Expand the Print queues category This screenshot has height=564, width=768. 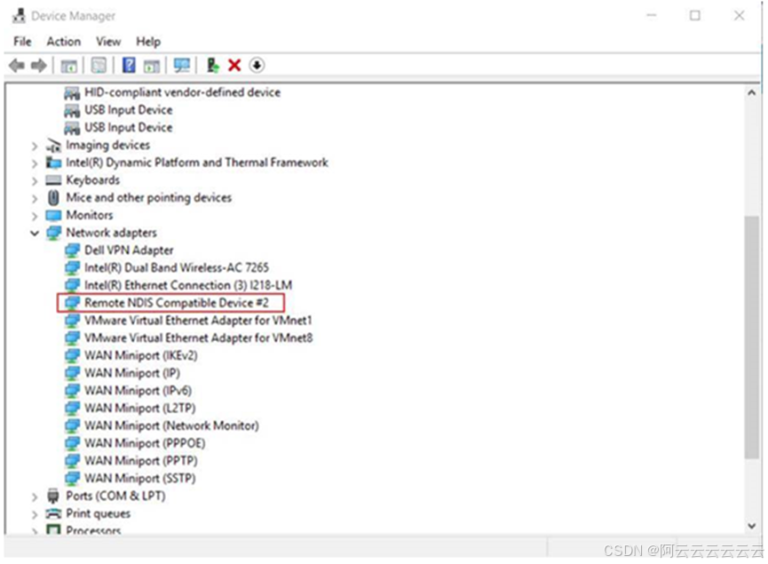35,513
